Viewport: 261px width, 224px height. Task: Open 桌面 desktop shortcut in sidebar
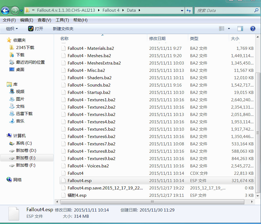coord(20,69)
